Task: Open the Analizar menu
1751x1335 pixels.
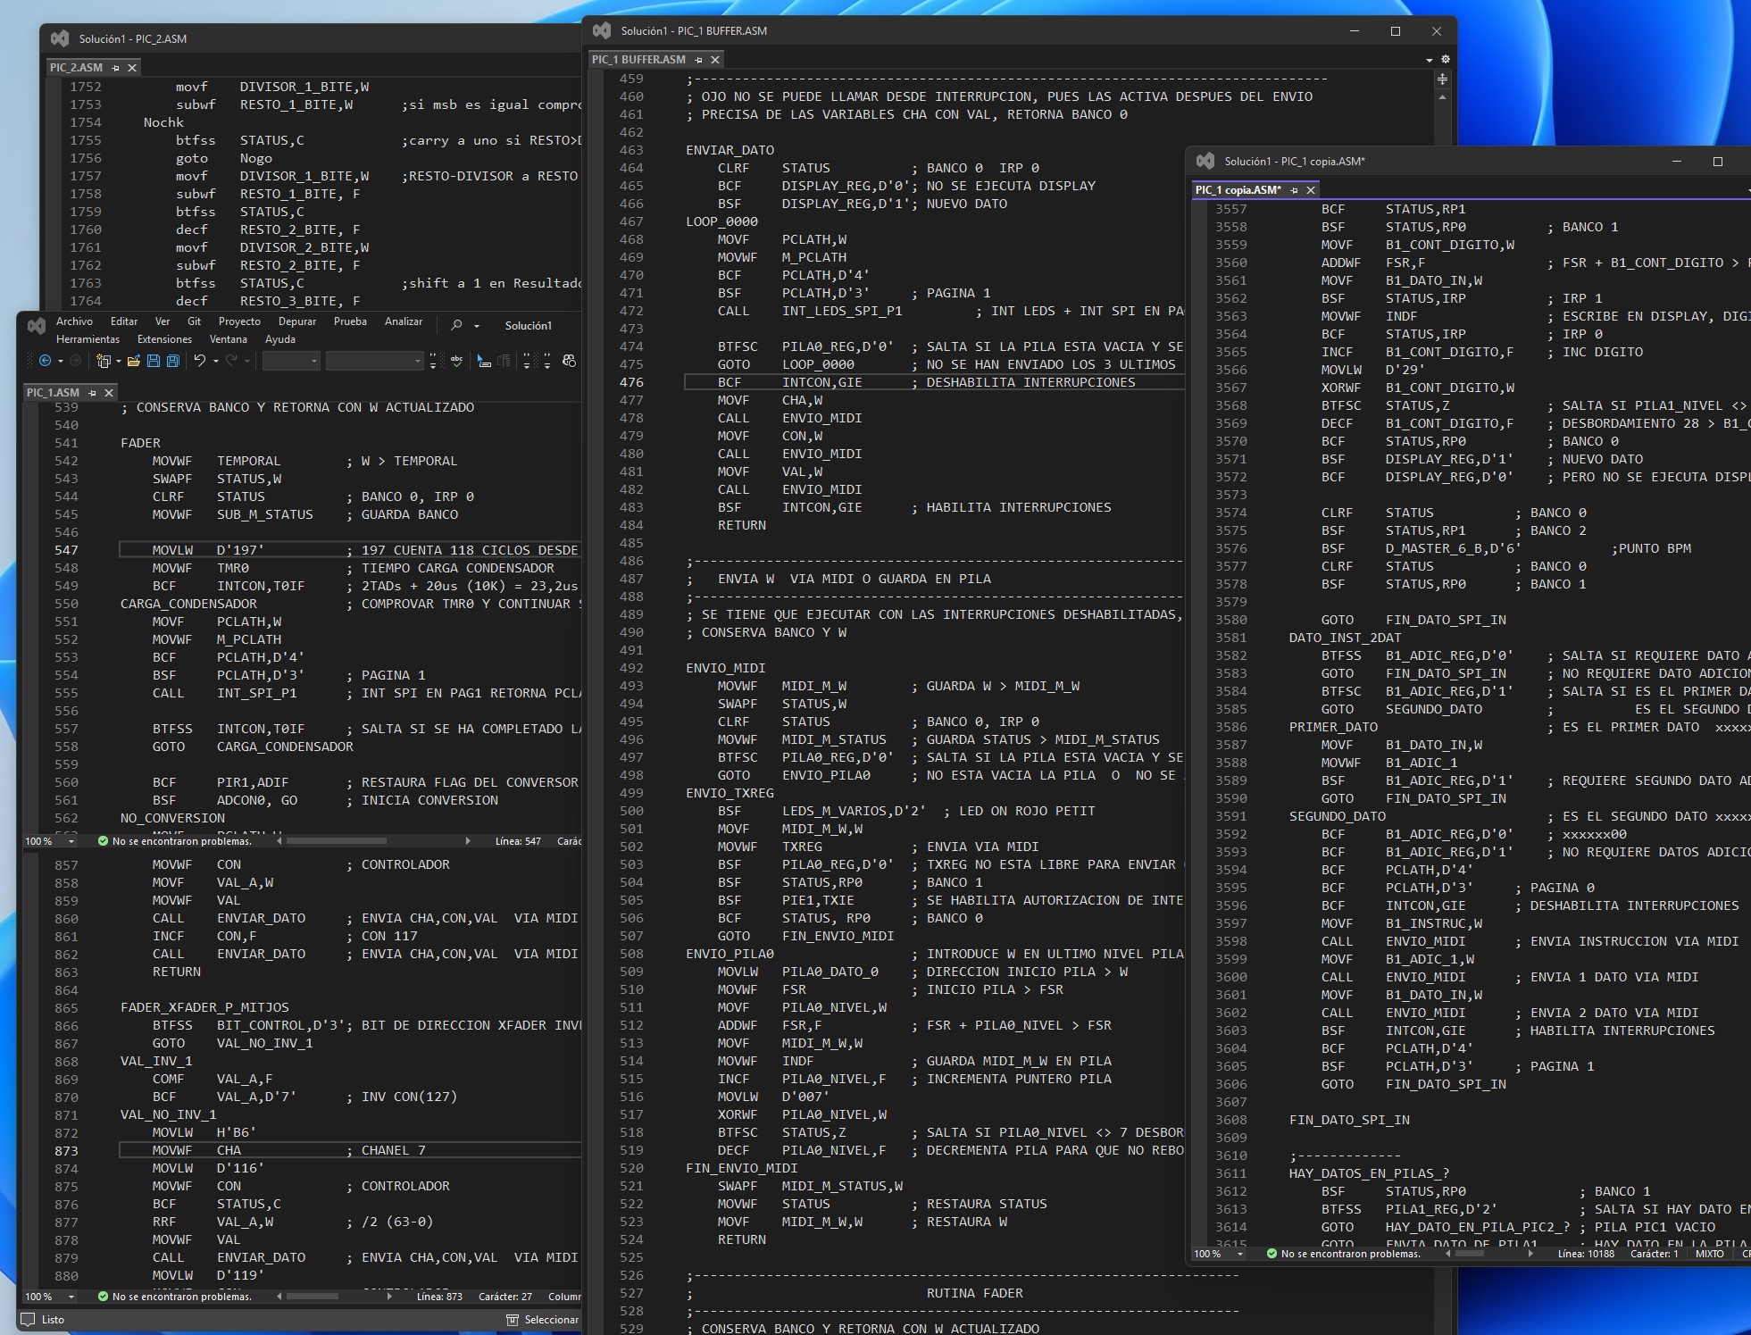Action: (404, 321)
